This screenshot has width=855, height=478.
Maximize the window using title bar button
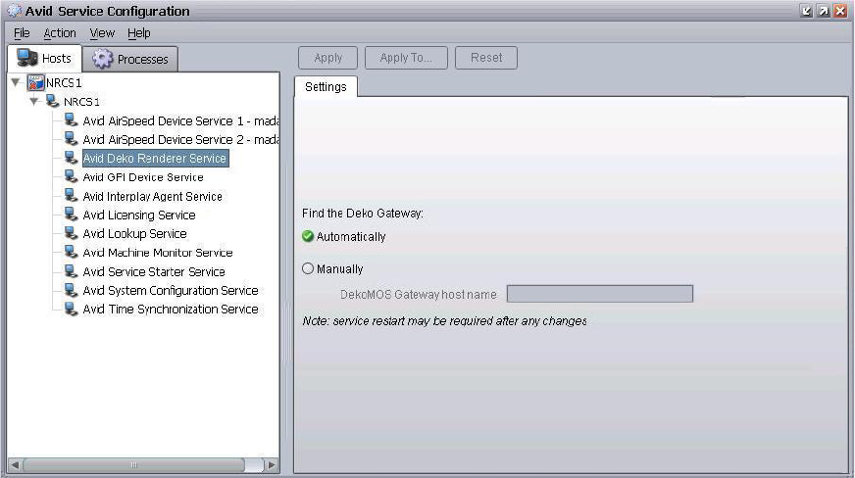[824, 11]
